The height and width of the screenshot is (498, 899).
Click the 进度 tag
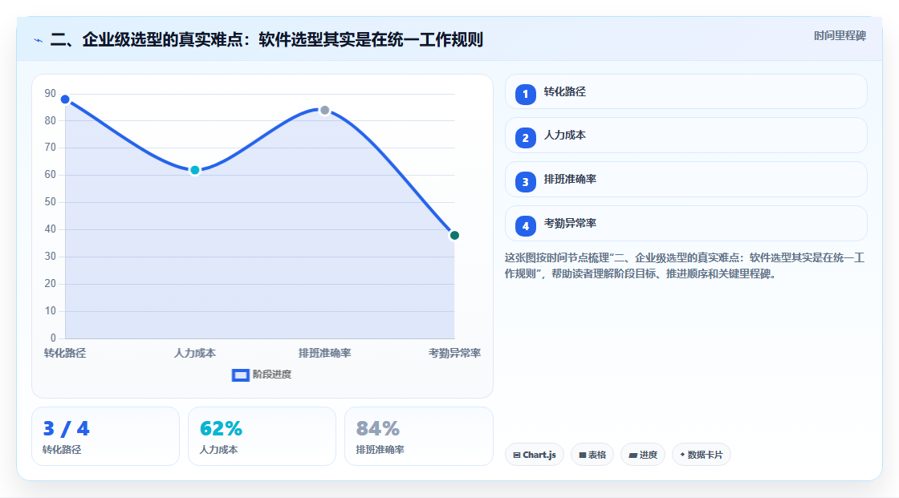[643, 455]
